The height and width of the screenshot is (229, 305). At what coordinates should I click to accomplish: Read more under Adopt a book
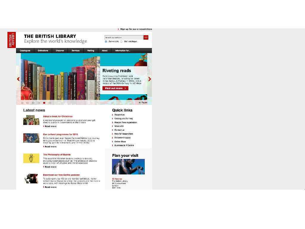coord(50,126)
